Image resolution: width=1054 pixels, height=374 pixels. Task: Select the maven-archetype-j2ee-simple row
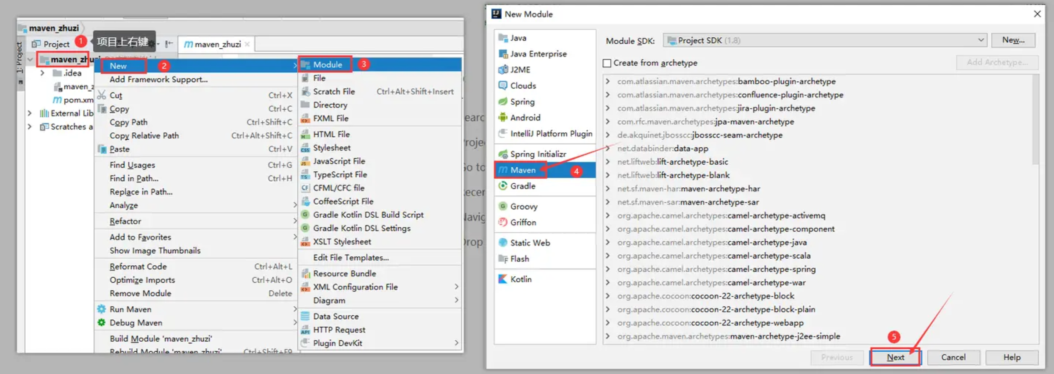click(x=818, y=336)
